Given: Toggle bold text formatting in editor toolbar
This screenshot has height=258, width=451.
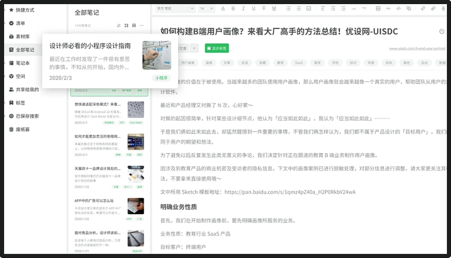Looking at the screenshot, I should click(233, 8).
